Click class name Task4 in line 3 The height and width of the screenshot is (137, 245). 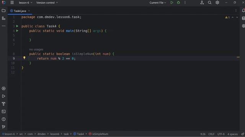pos(51,26)
